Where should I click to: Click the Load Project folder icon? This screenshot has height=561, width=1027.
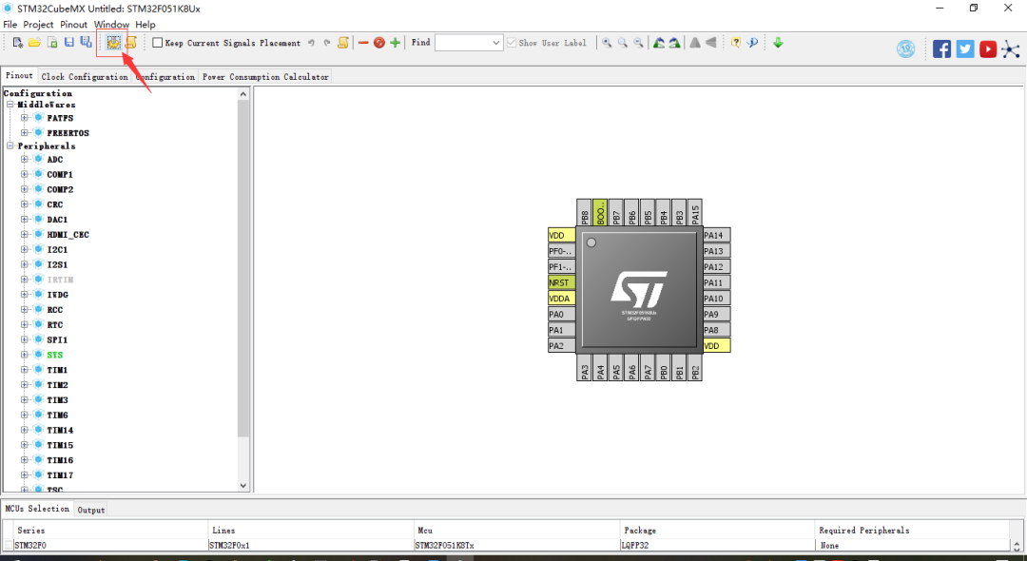pos(35,43)
